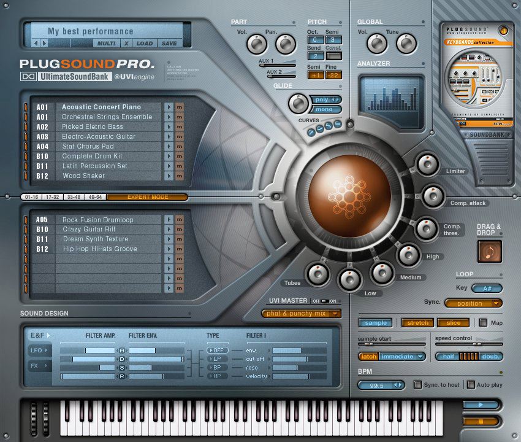Viewport: 521px width, 442px height.
Task: Select the LP filter type
Action: pyautogui.click(x=218, y=359)
